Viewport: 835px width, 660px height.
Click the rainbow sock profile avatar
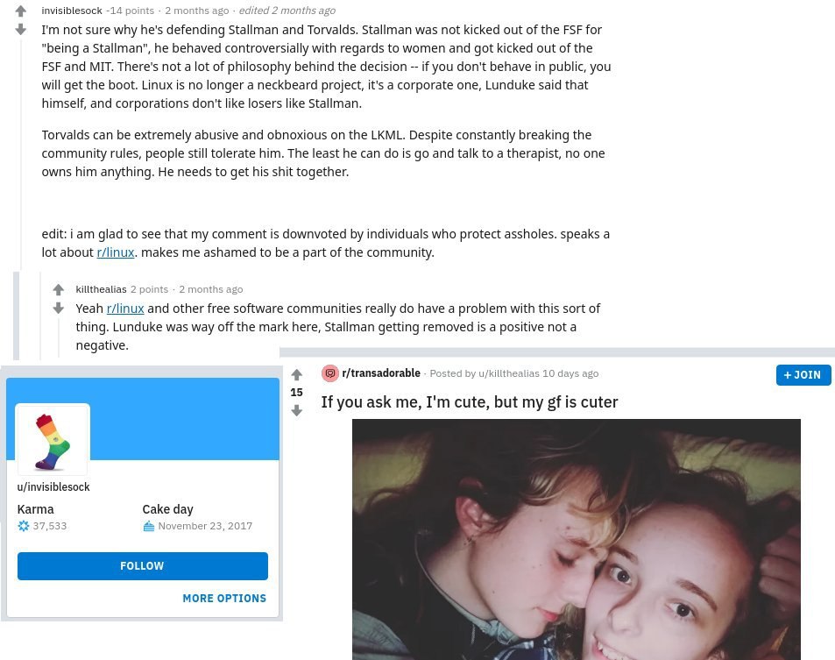(x=53, y=439)
